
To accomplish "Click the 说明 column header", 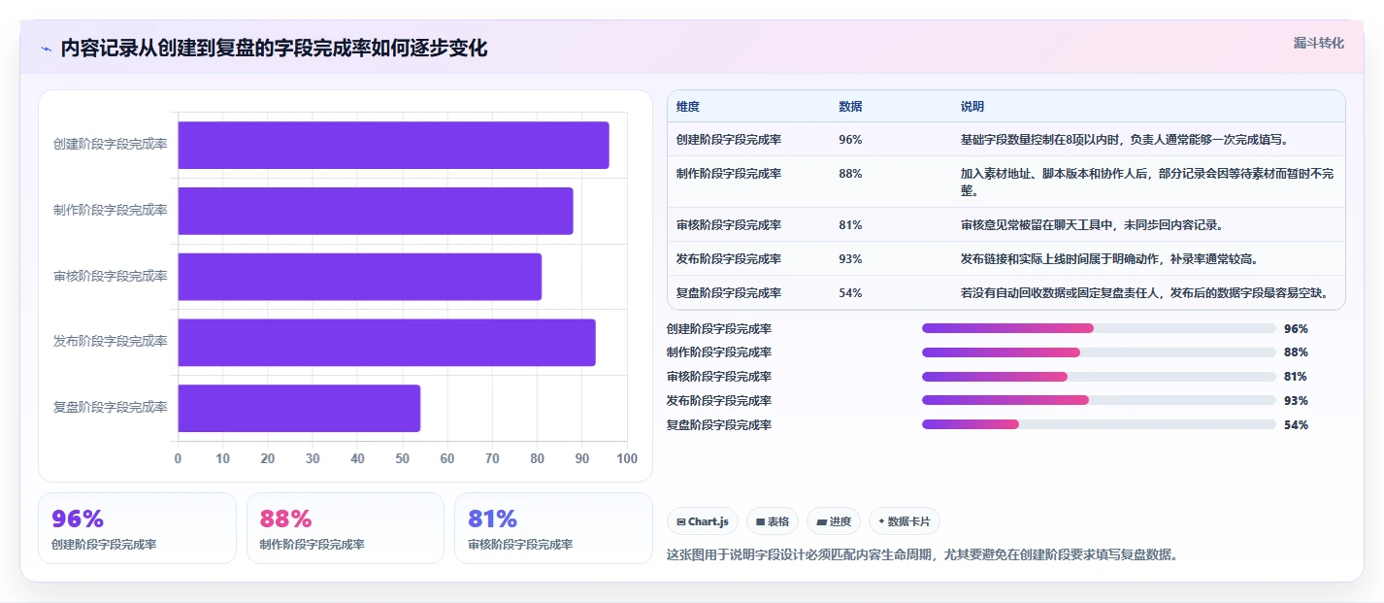I will [972, 106].
